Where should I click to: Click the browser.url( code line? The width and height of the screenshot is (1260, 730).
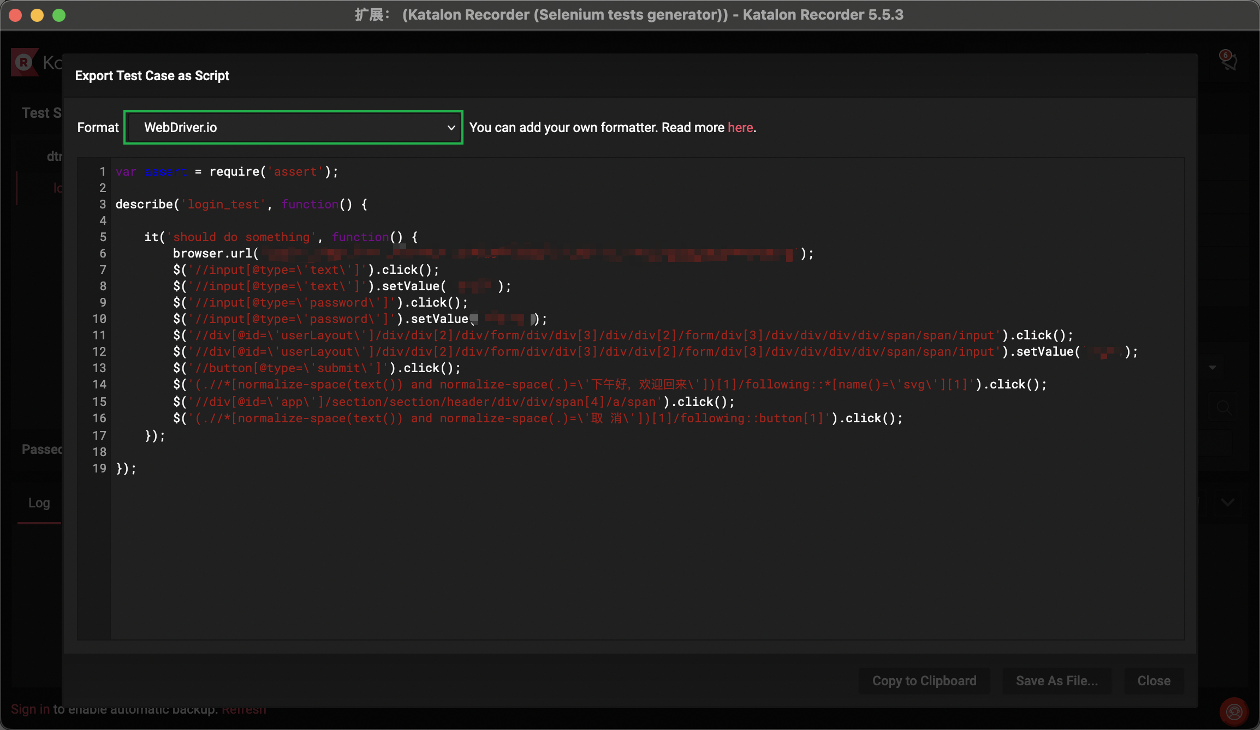click(x=493, y=254)
